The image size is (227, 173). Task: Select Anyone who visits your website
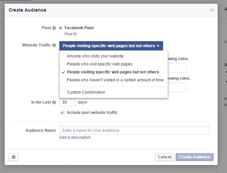(x=95, y=56)
